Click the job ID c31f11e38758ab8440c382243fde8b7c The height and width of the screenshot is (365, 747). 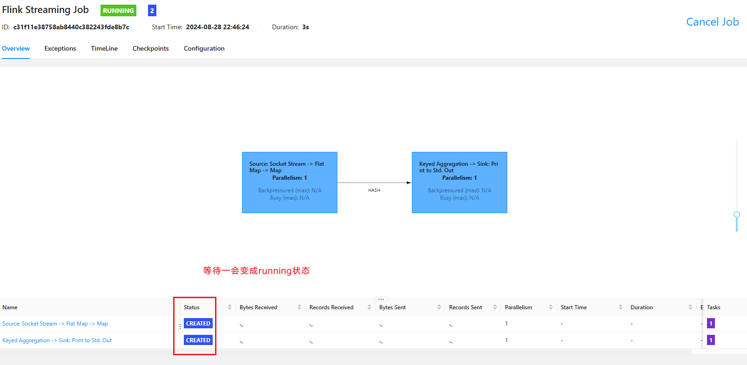[71, 27]
